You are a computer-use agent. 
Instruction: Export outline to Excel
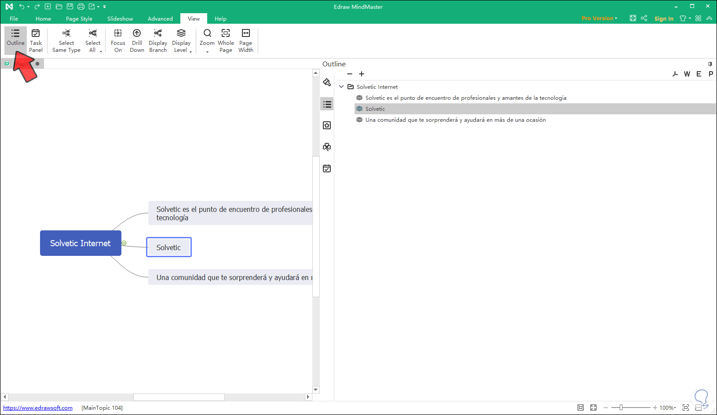699,74
